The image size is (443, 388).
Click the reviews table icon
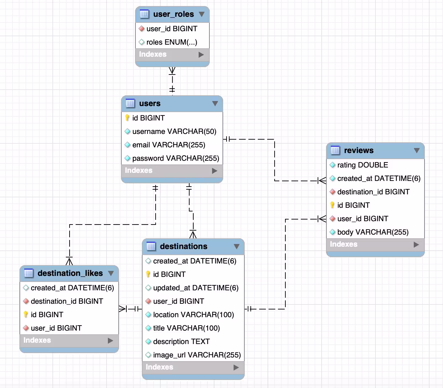tap(335, 150)
